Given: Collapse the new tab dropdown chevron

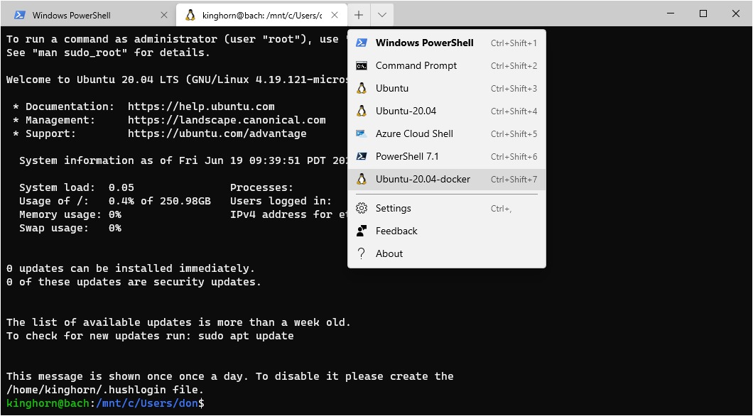Looking at the screenshot, I should tap(382, 15).
